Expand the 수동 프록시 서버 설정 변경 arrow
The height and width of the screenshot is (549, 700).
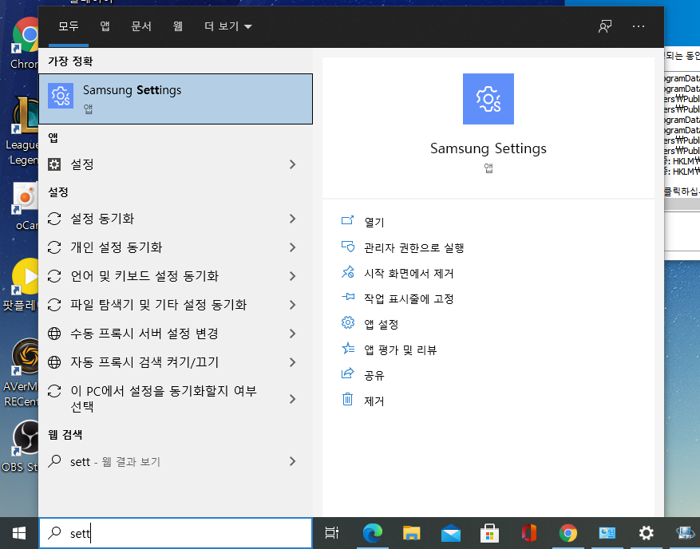tap(292, 334)
